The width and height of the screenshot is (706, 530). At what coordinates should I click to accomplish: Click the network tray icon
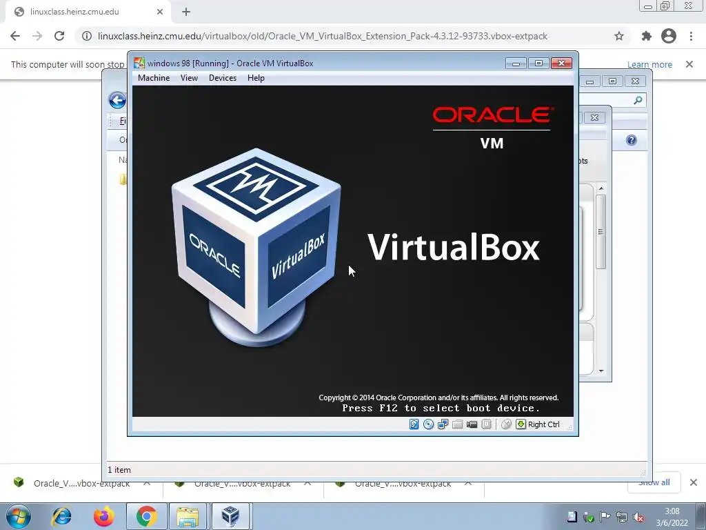(x=622, y=518)
